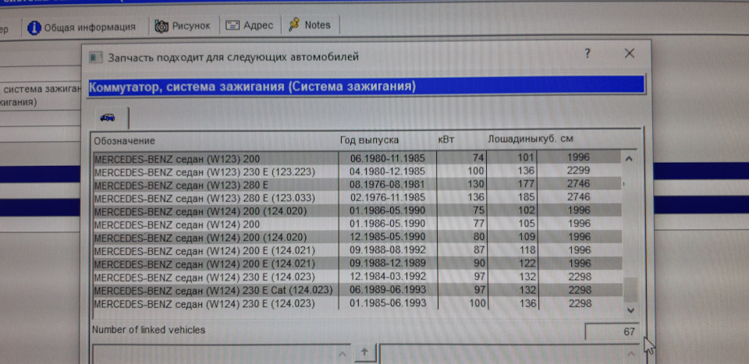The height and width of the screenshot is (364, 749).
Task: Click the кВт column header
Action: (446, 140)
